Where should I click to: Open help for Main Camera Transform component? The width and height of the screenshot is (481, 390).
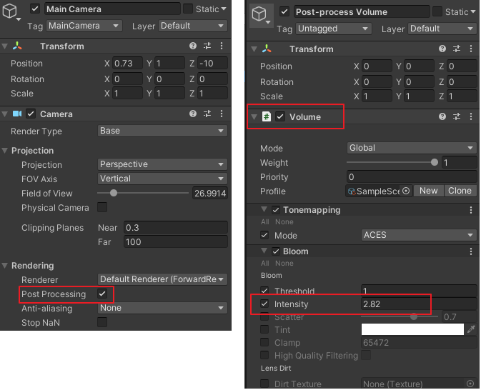pos(193,46)
